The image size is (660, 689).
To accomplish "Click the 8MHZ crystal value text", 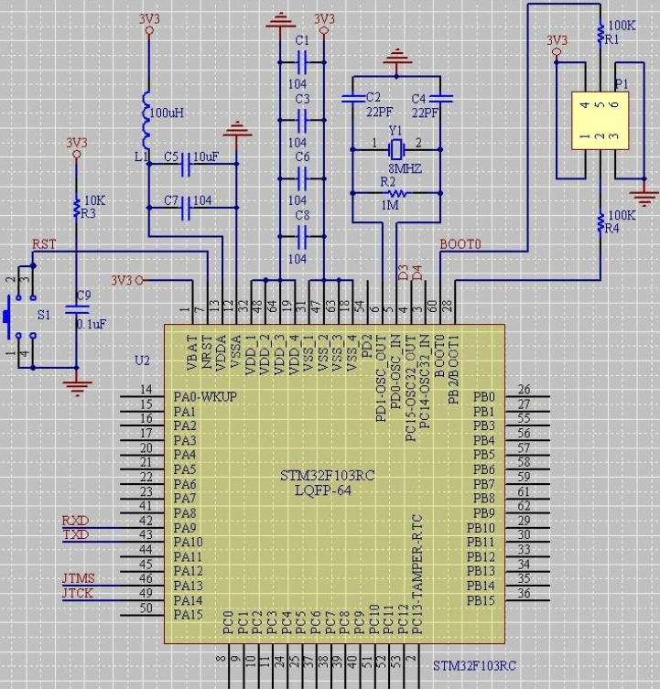I will tap(405, 168).
